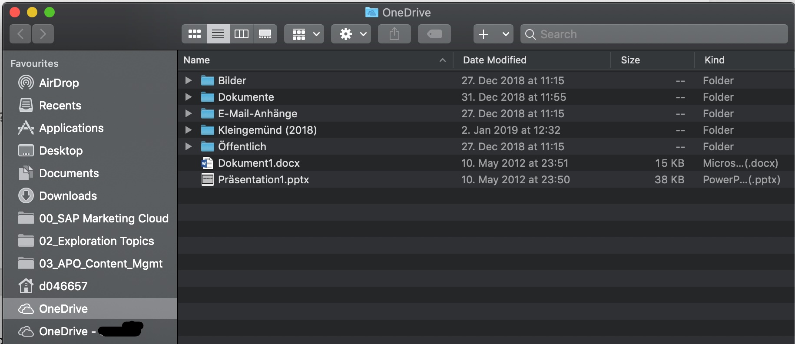This screenshot has height=344, width=795.
Task: Select the second OneDrive sidebar entry with the redacted name
Action: (90, 331)
